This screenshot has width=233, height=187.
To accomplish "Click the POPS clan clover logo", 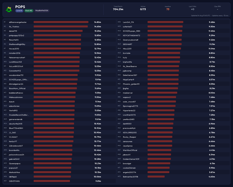I will click(x=9, y=10).
